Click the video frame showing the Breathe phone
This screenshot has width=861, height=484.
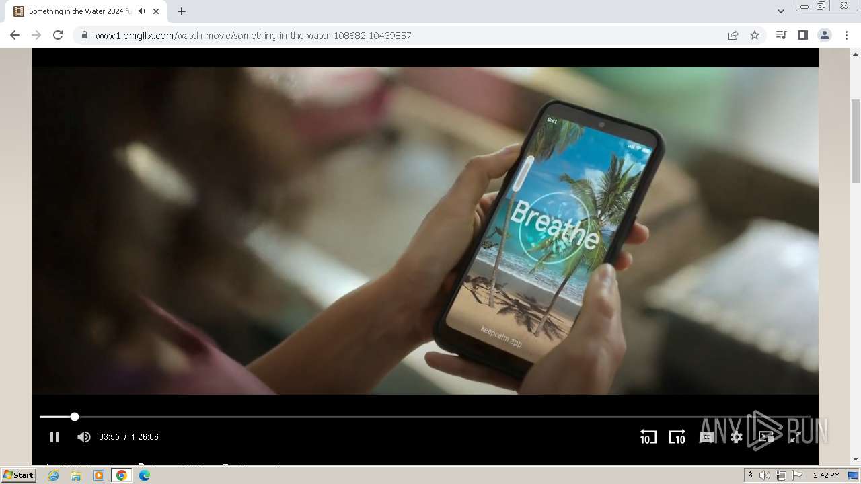click(425, 231)
